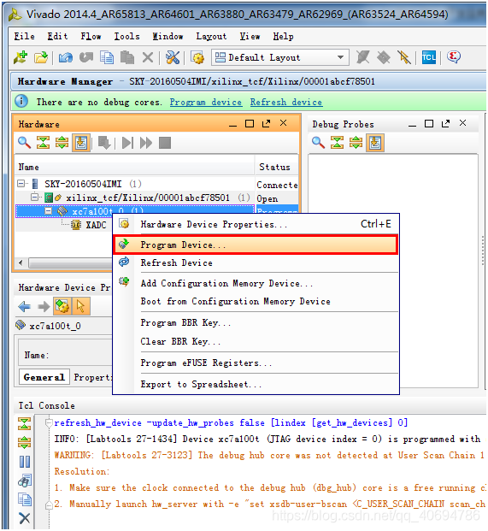Open the Window menu
Viewport: 488px width, 531px height.
click(x=168, y=36)
